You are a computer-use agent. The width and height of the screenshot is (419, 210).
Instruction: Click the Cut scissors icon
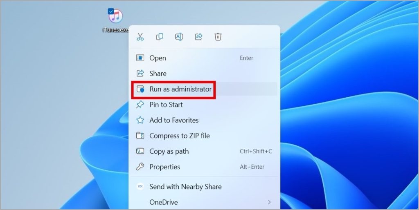click(140, 36)
